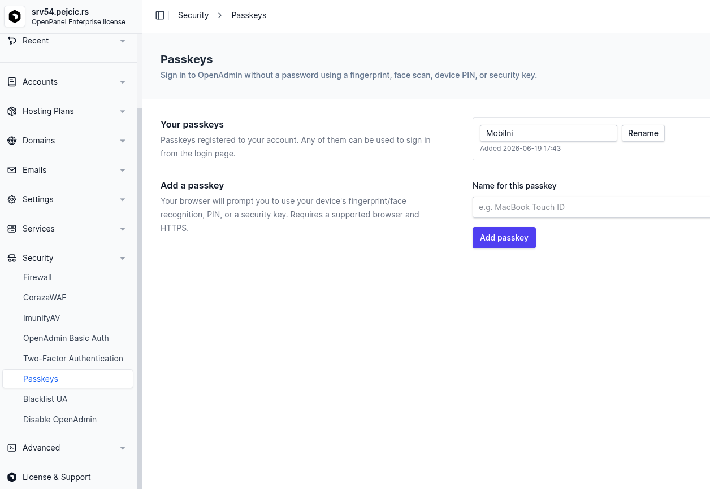Focus the Name for this passkey field
This screenshot has height=489, width=710.
pyautogui.click(x=591, y=207)
